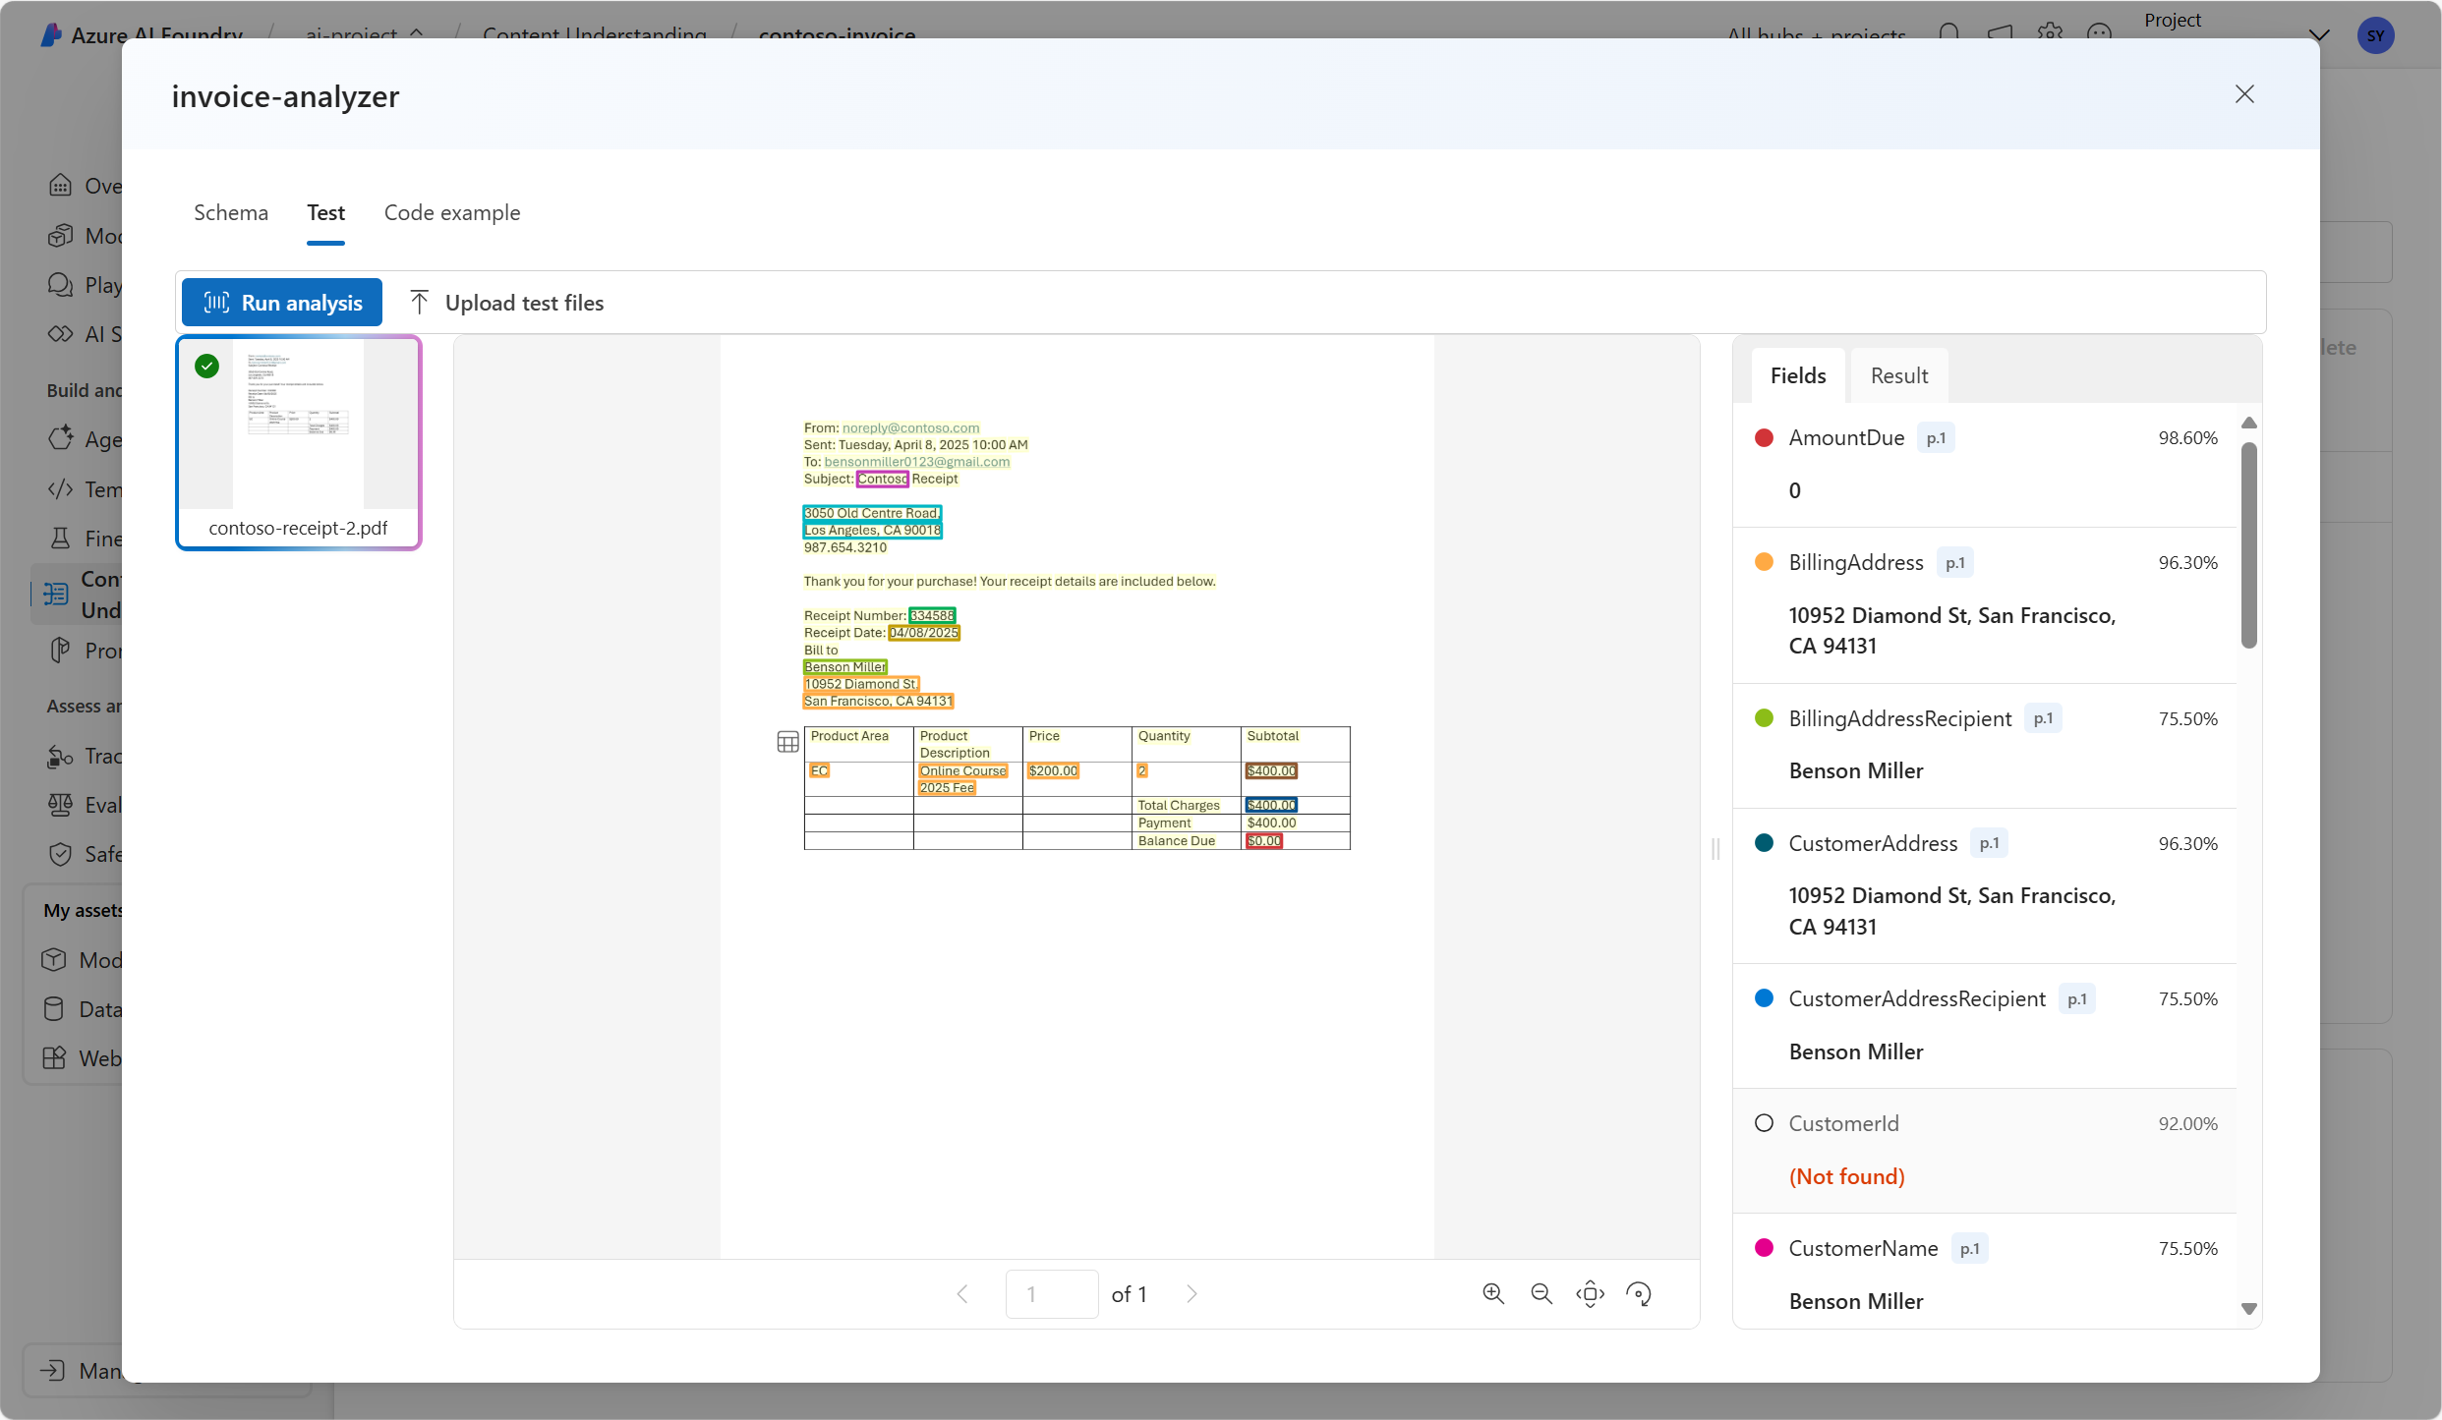Click the p.1 badge next to AmountDue
Viewport: 2442px width, 1420px height.
(1936, 438)
